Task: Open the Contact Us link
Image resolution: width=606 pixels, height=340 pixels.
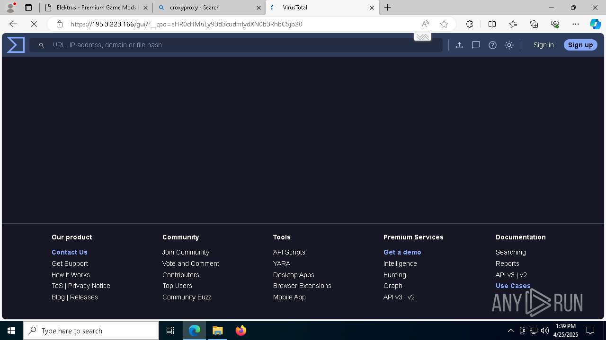Action: click(70, 252)
